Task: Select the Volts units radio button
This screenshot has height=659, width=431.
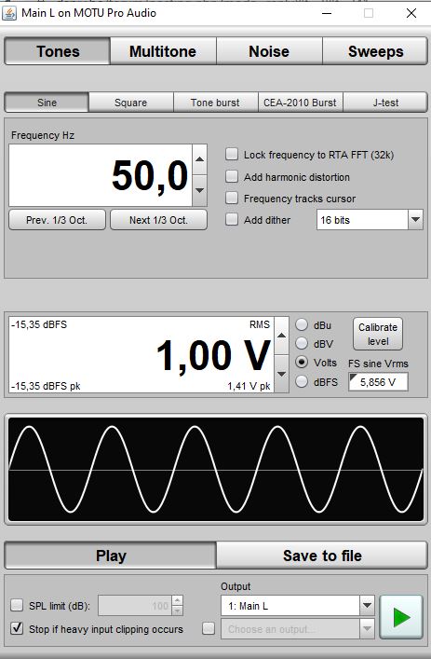Action: [x=302, y=363]
